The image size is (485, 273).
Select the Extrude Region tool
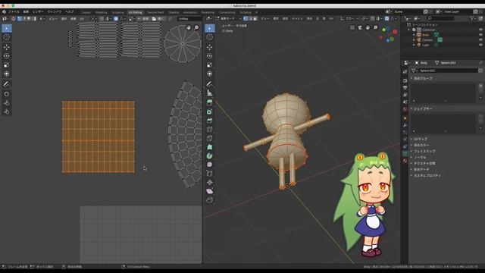tap(210, 103)
